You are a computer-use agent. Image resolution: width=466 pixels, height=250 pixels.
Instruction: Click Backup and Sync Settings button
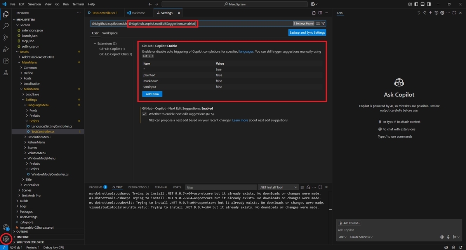(307, 33)
